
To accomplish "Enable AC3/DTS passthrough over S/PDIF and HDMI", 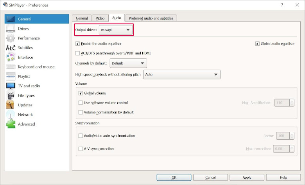I will point(77,53).
